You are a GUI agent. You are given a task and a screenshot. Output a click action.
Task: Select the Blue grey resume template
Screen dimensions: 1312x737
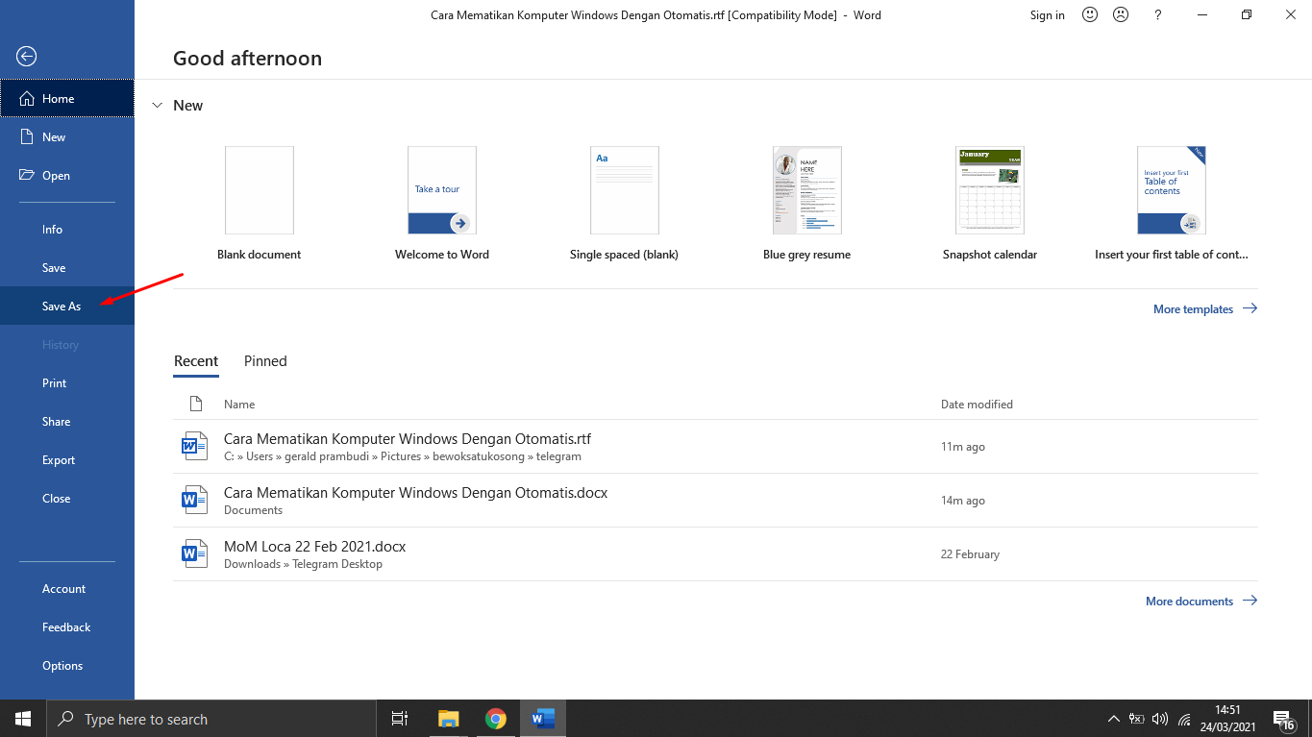(807, 203)
